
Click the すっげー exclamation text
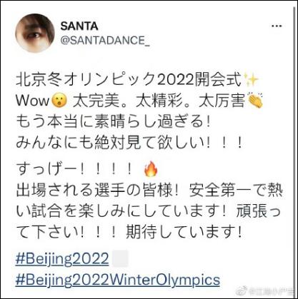pyautogui.click(x=74, y=169)
